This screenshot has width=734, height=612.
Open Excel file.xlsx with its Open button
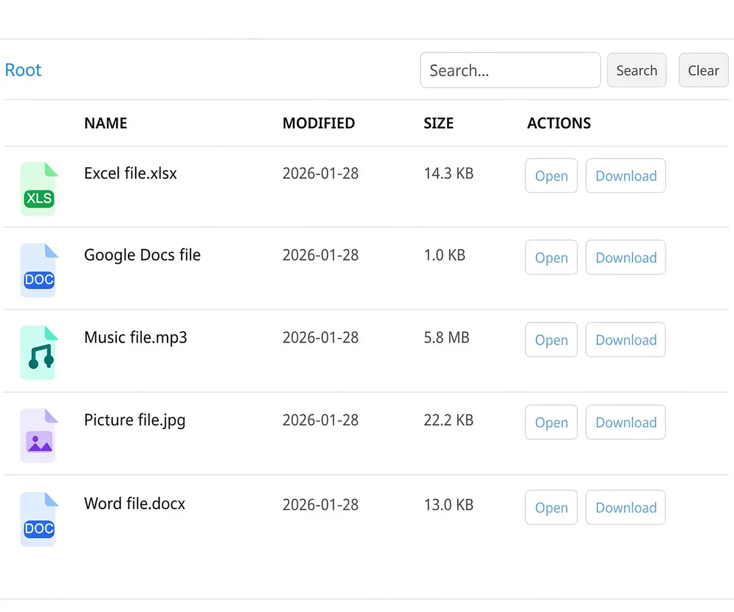coord(551,176)
